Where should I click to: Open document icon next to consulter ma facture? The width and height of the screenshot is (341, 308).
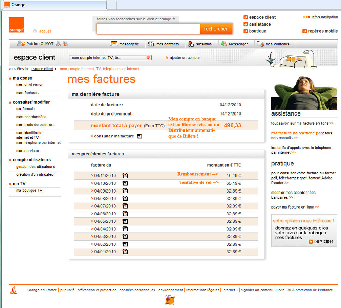pyautogui.click(x=139, y=136)
